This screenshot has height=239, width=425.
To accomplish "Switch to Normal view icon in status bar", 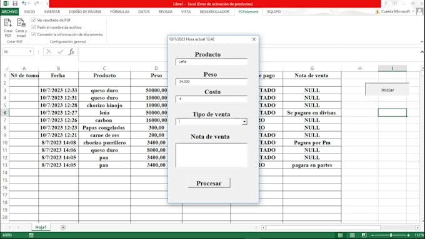I will pos(340,235).
